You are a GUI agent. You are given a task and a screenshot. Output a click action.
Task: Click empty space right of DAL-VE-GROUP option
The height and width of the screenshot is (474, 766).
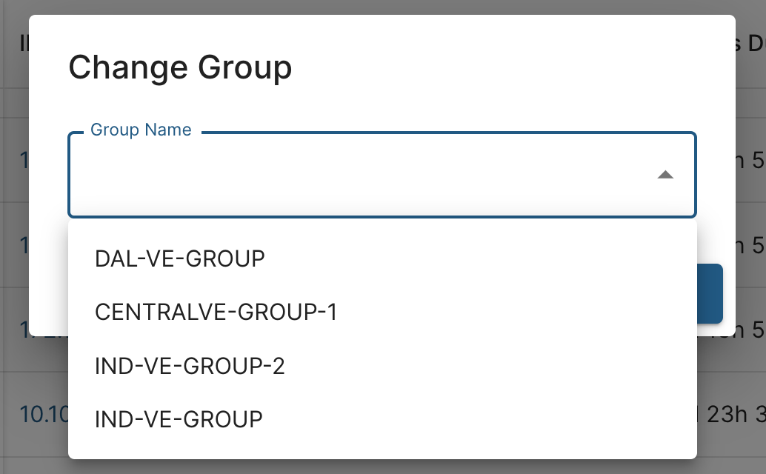click(x=482, y=258)
